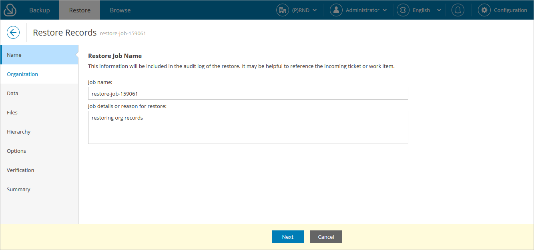Click the Cancel button
The image size is (534, 250).
point(326,237)
